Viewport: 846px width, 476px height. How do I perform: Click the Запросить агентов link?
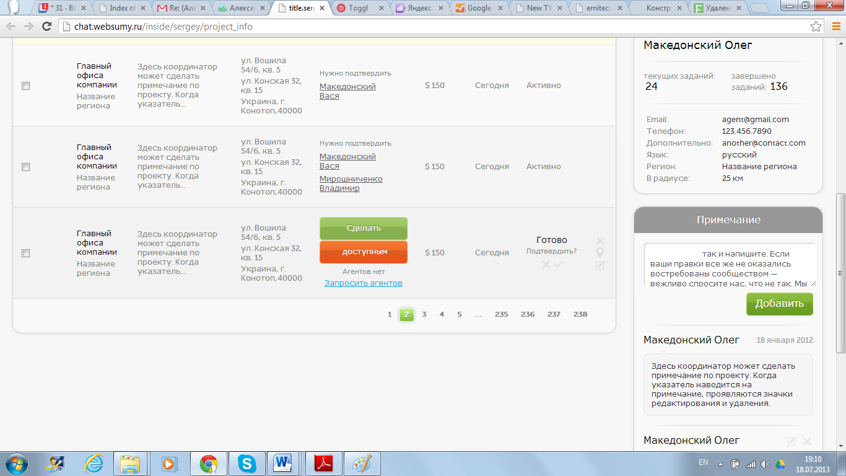[364, 283]
